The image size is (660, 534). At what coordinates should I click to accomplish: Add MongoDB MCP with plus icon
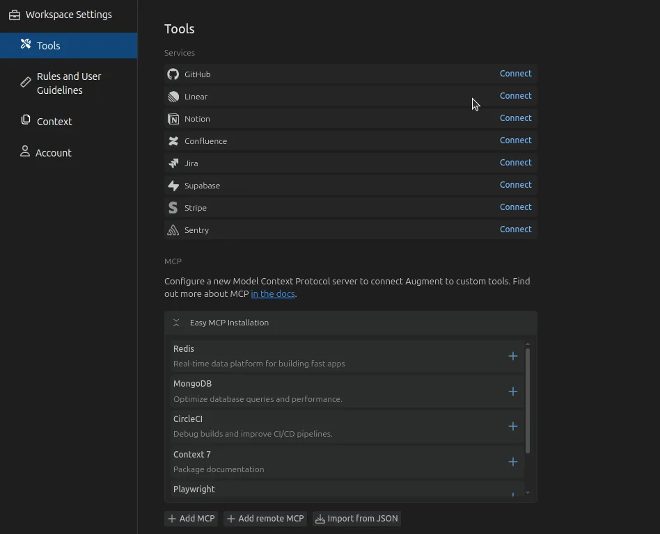click(x=512, y=392)
